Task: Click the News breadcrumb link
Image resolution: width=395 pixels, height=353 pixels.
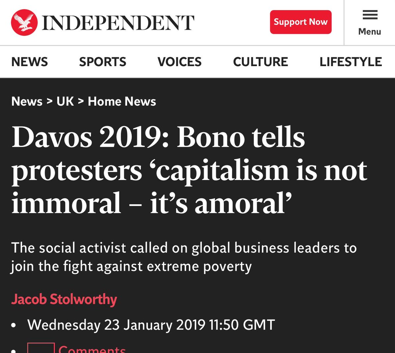Action: point(27,101)
